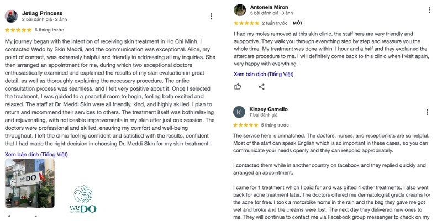Click Antonela Miron's profile picture
The height and width of the screenshot is (221, 442).
pos(240,10)
